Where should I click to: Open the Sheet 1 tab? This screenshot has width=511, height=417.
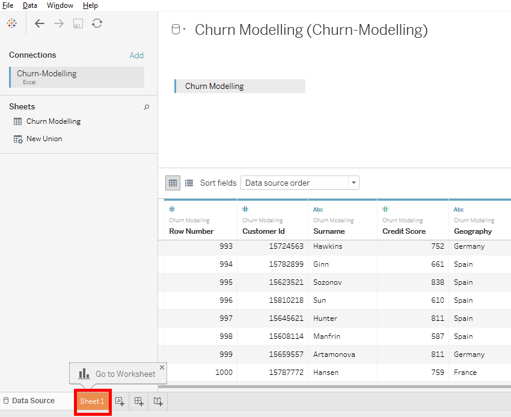tap(92, 401)
